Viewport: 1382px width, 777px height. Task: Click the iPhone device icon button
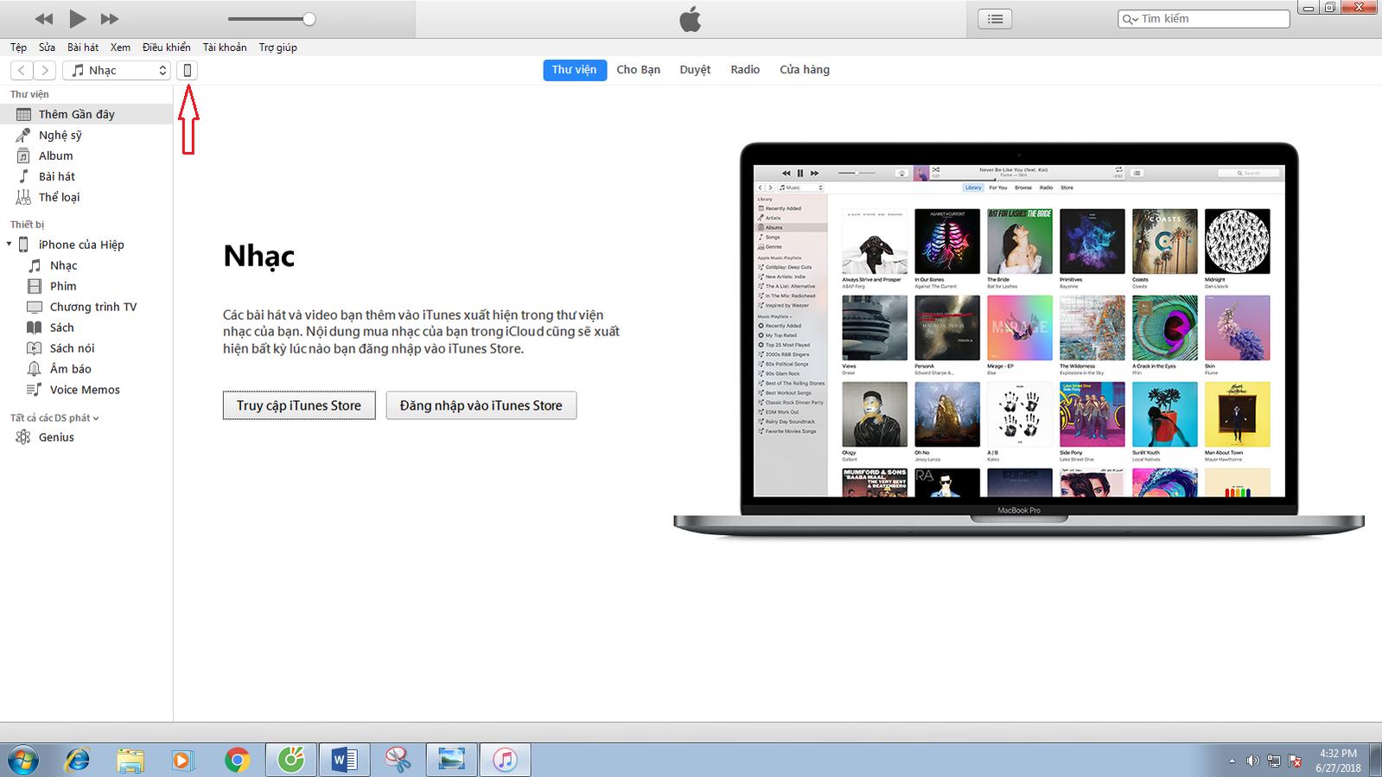pos(187,71)
